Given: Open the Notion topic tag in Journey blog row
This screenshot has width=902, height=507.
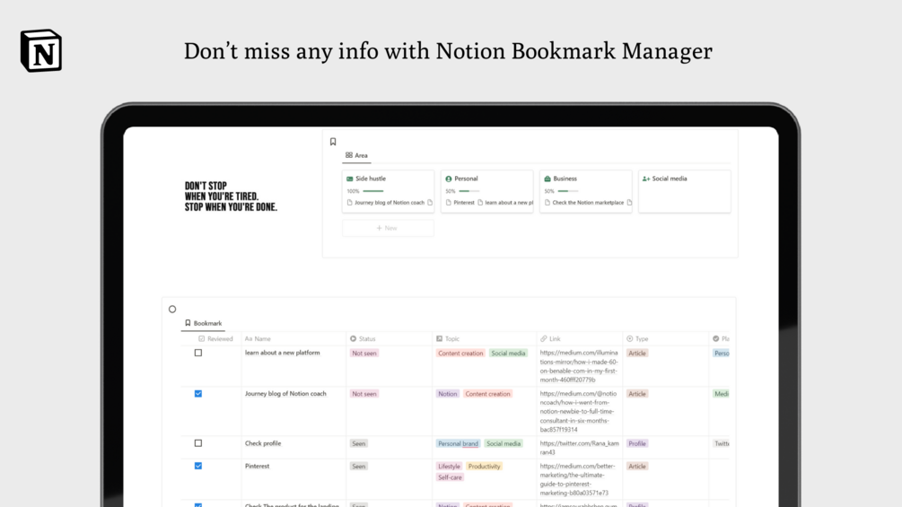Looking at the screenshot, I should click(x=448, y=394).
